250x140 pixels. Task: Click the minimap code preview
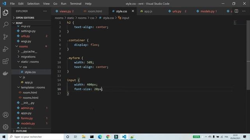[235, 23]
